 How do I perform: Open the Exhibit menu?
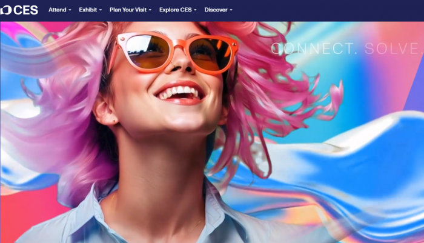pos(88,10)
